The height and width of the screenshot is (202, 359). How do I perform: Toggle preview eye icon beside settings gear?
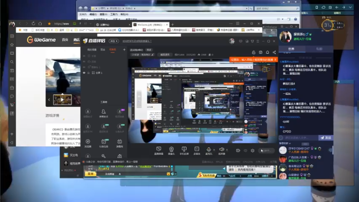245,150
